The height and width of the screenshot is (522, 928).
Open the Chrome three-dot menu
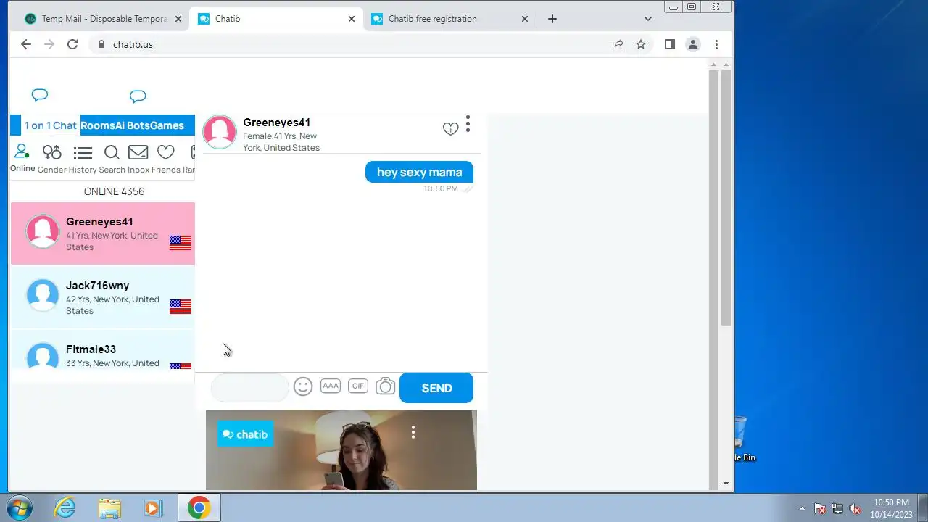(716, 44)
